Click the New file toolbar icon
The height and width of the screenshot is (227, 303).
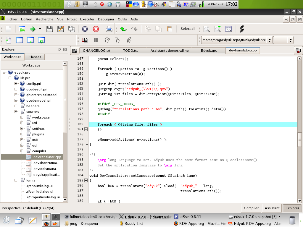[9, 29]
